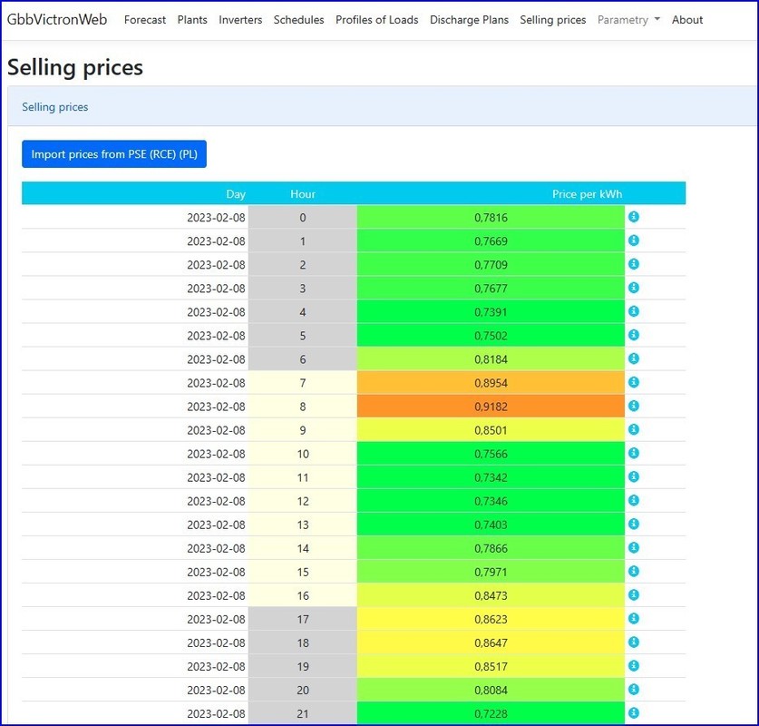Click the Price per kWh column header
The height and width of the screenshot is (726, 759).
coord(587,194)
